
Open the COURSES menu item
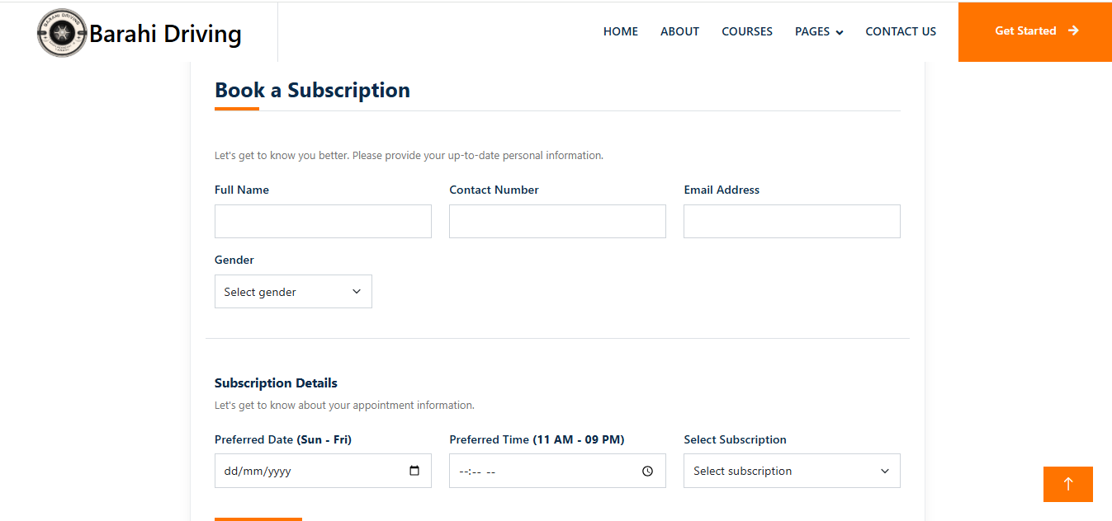[746, 31]
